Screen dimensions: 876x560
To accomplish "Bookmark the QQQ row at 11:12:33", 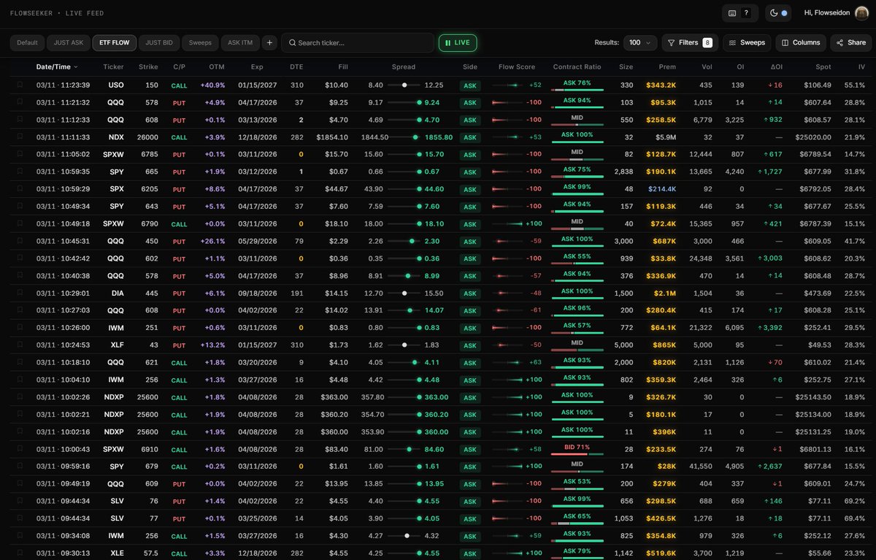I will click(20, 120).
